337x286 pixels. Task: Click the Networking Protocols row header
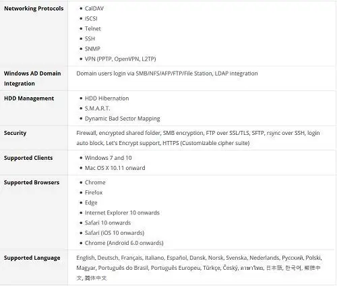(34, 9)
